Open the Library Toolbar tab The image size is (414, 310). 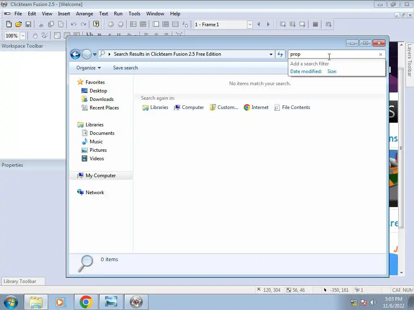[23, 281]
